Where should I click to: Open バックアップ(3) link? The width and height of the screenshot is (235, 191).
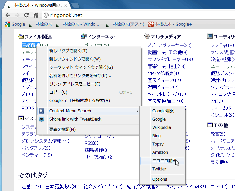[x=36, y=148]
